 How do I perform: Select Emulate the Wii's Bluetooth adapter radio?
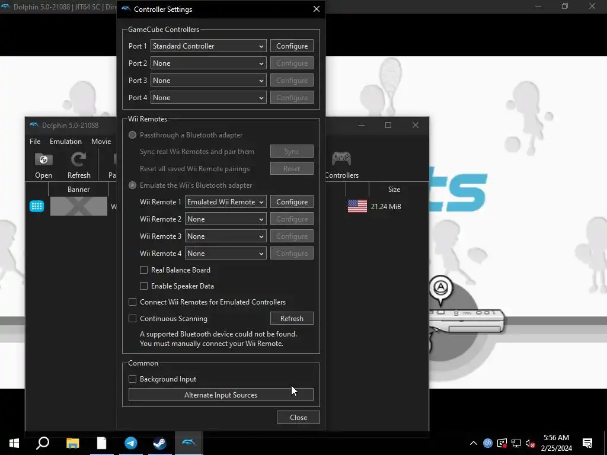(132, 185)
